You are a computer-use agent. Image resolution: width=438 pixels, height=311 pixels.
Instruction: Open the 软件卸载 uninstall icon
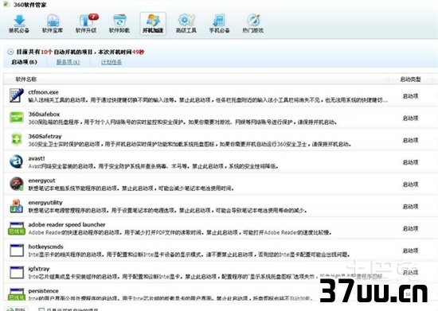tap(119, 24)
